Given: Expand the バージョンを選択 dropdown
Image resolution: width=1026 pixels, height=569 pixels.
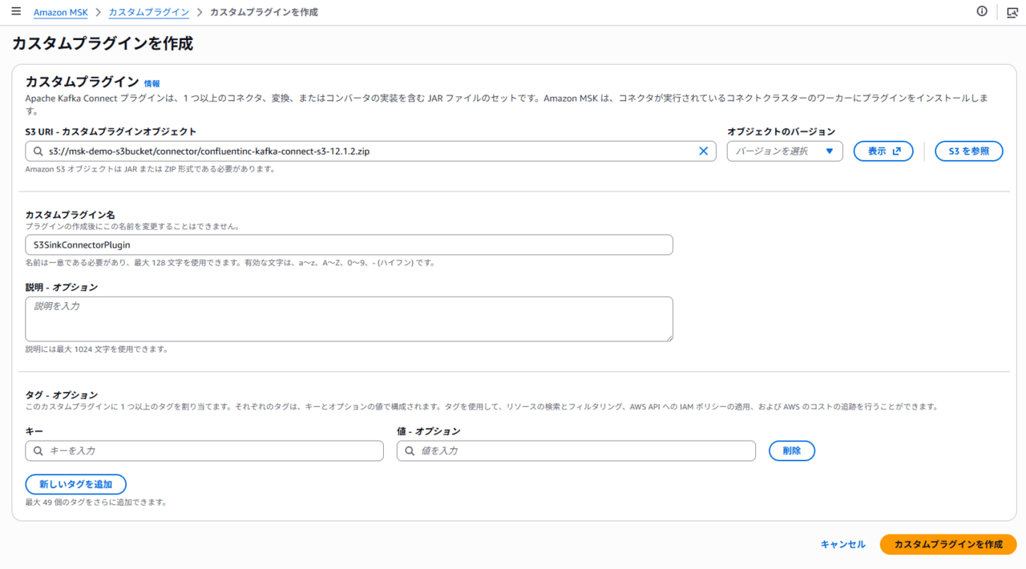Looking at the screenshot, I should pos(784,151).
